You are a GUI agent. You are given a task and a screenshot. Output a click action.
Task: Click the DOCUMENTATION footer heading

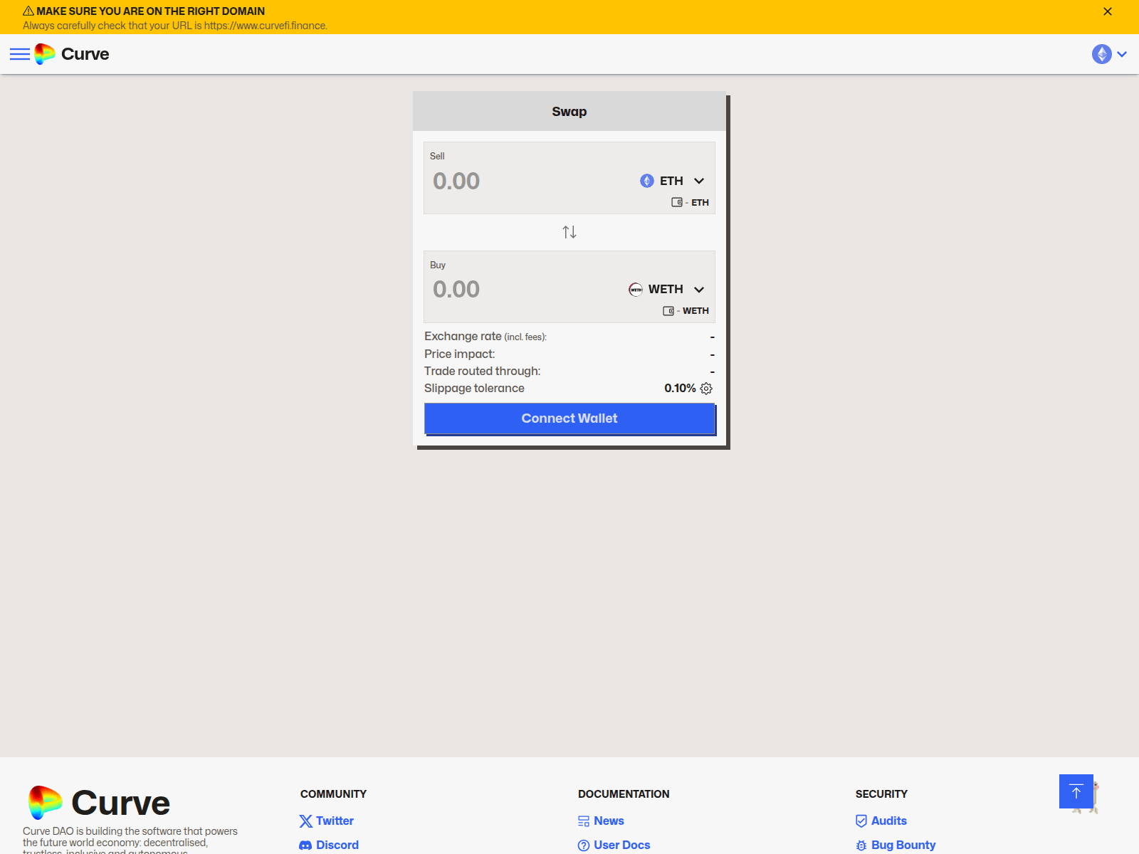624,794
